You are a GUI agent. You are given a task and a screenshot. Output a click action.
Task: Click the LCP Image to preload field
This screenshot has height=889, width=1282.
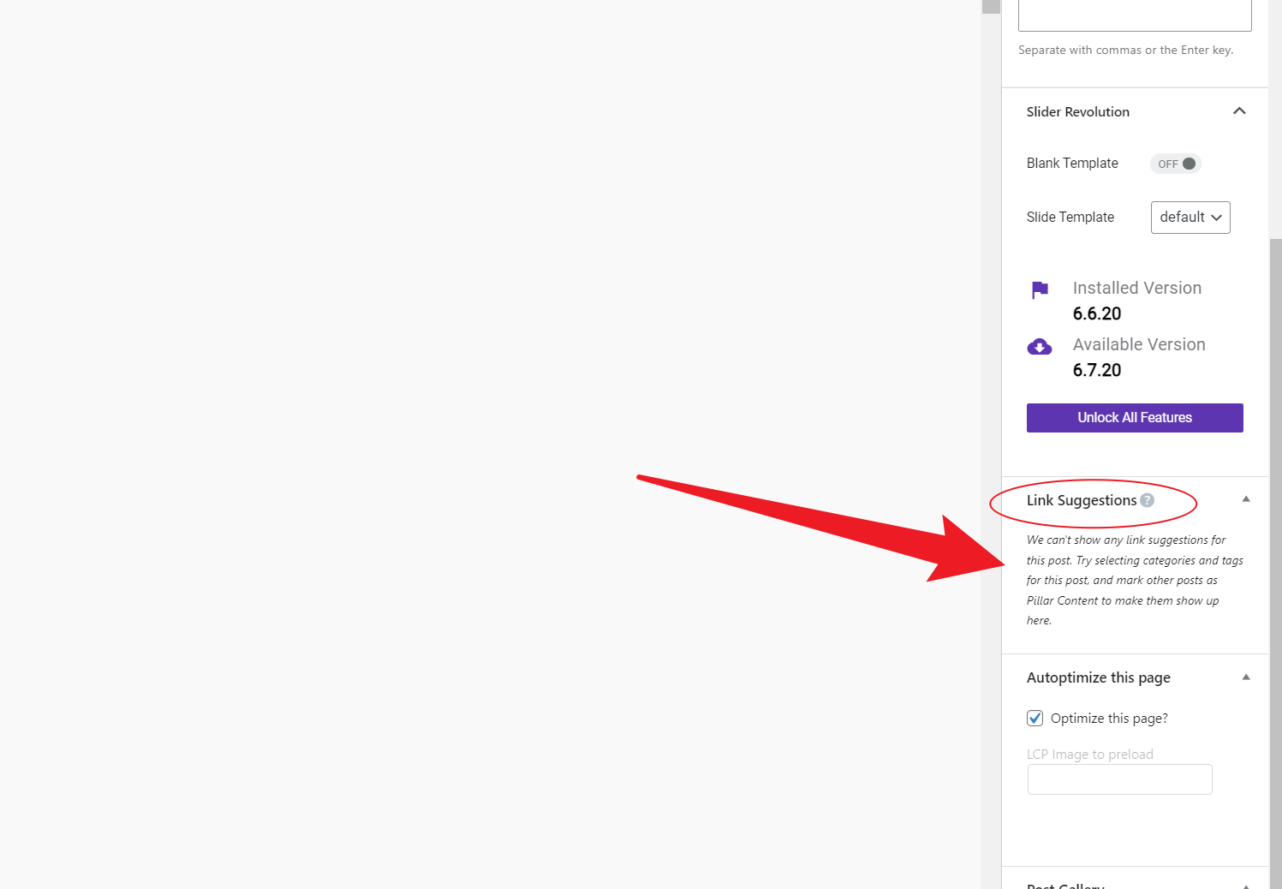[1120, 779]
